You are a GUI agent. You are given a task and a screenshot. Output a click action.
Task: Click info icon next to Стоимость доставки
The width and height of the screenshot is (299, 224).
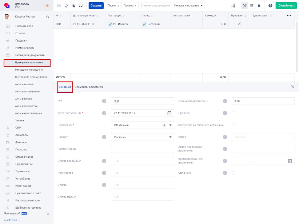tap(225, 101)
